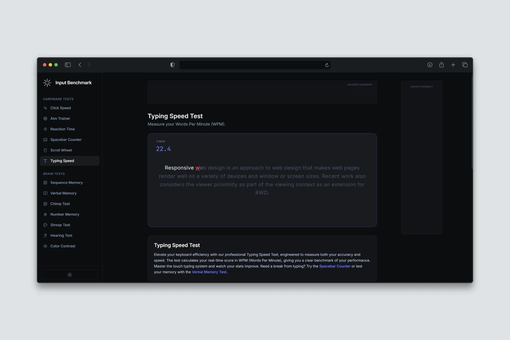This screenshot has width=510, height=340.
Task: Click the Brain Tests section label
Action: [x=54, y=174]
